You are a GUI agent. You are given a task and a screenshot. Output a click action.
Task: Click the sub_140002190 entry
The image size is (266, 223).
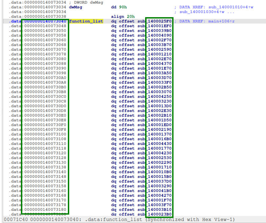[x=155, y=129]
